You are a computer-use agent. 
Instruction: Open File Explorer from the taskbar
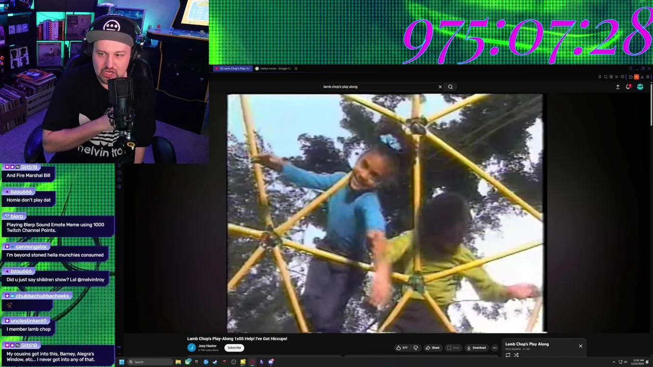178,362
